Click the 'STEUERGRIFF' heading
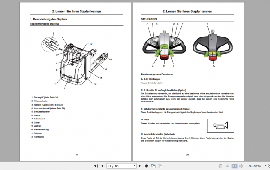 149,19
